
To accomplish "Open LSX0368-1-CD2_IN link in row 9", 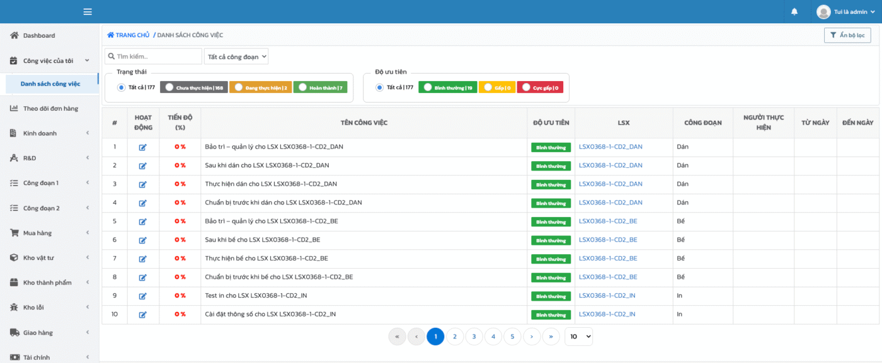I will pyautogui.click(x=607, y=296).
